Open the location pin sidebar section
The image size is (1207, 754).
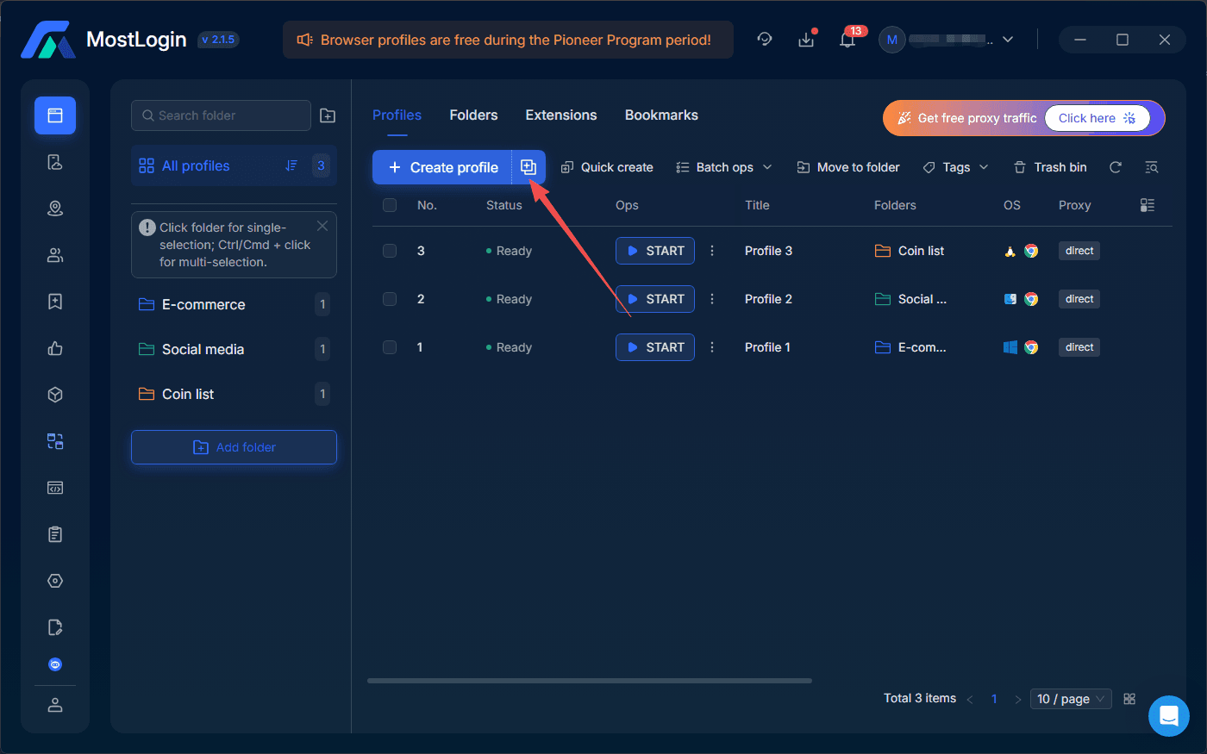point(55,209)
